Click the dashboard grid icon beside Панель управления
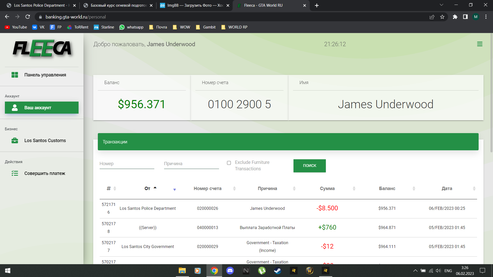493x277 pixels. 15,75
